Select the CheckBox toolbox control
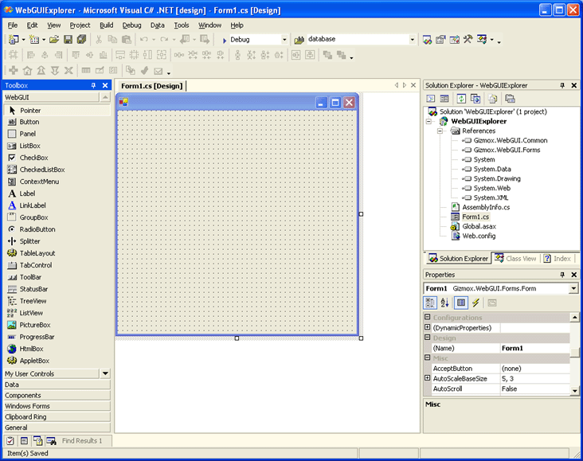The height and width of the screenshot is (461, 583). (57, 158)
